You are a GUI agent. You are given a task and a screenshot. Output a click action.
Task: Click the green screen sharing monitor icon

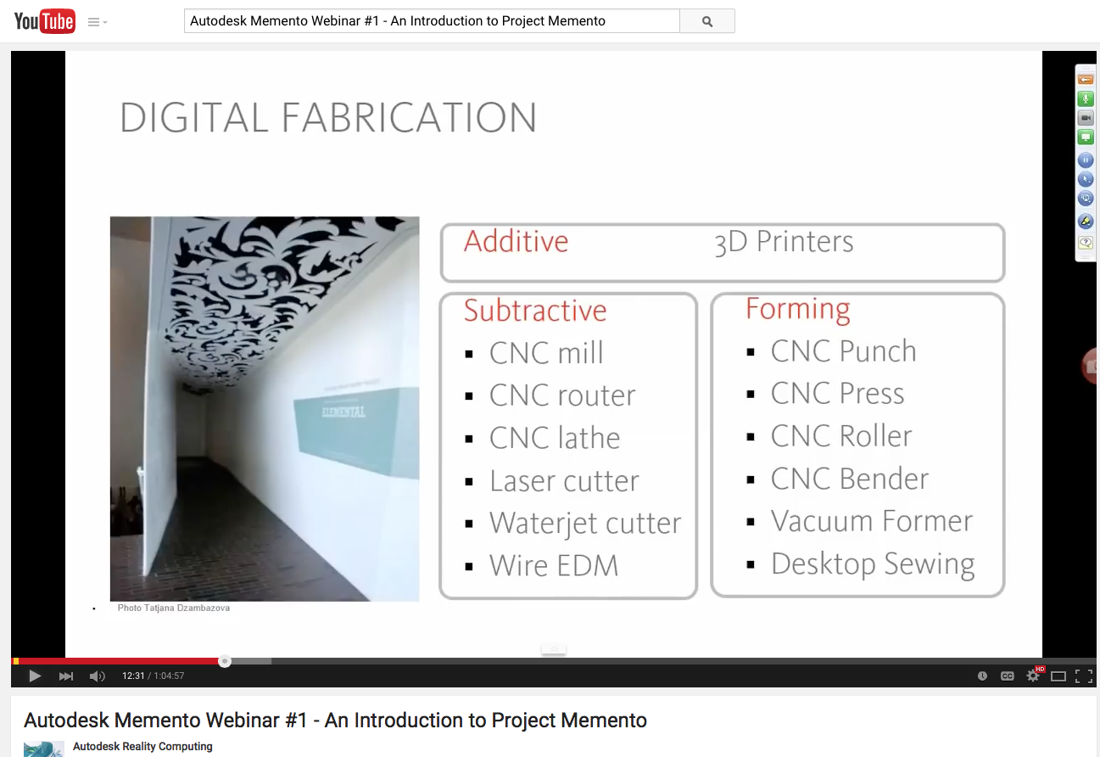point(1086,137)
